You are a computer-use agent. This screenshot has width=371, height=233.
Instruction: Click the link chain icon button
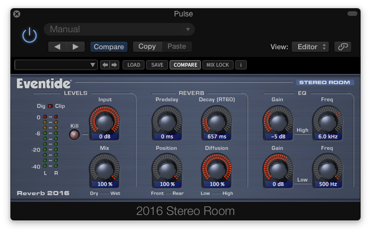(343, 46)
